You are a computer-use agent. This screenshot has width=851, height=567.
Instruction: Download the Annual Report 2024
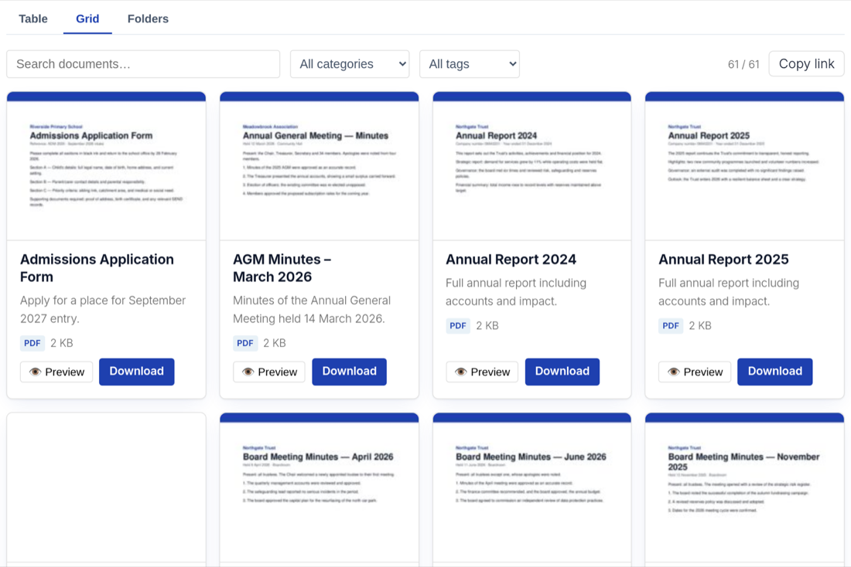pos(562,372)
